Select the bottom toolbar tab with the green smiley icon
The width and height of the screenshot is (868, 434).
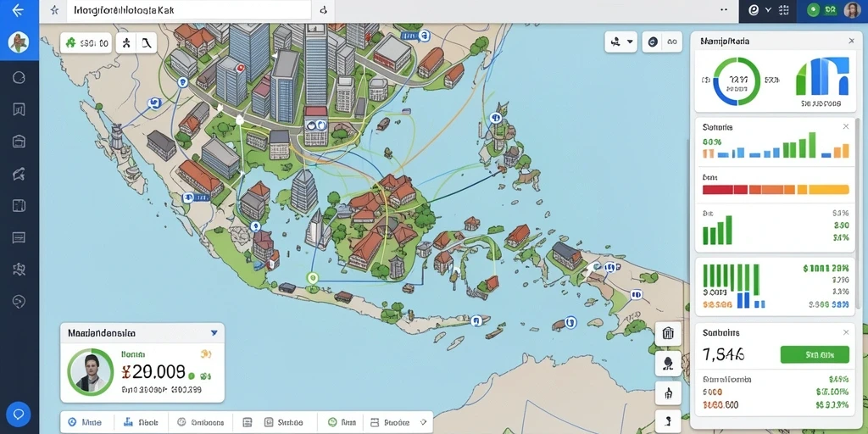(x=342, y=422)
